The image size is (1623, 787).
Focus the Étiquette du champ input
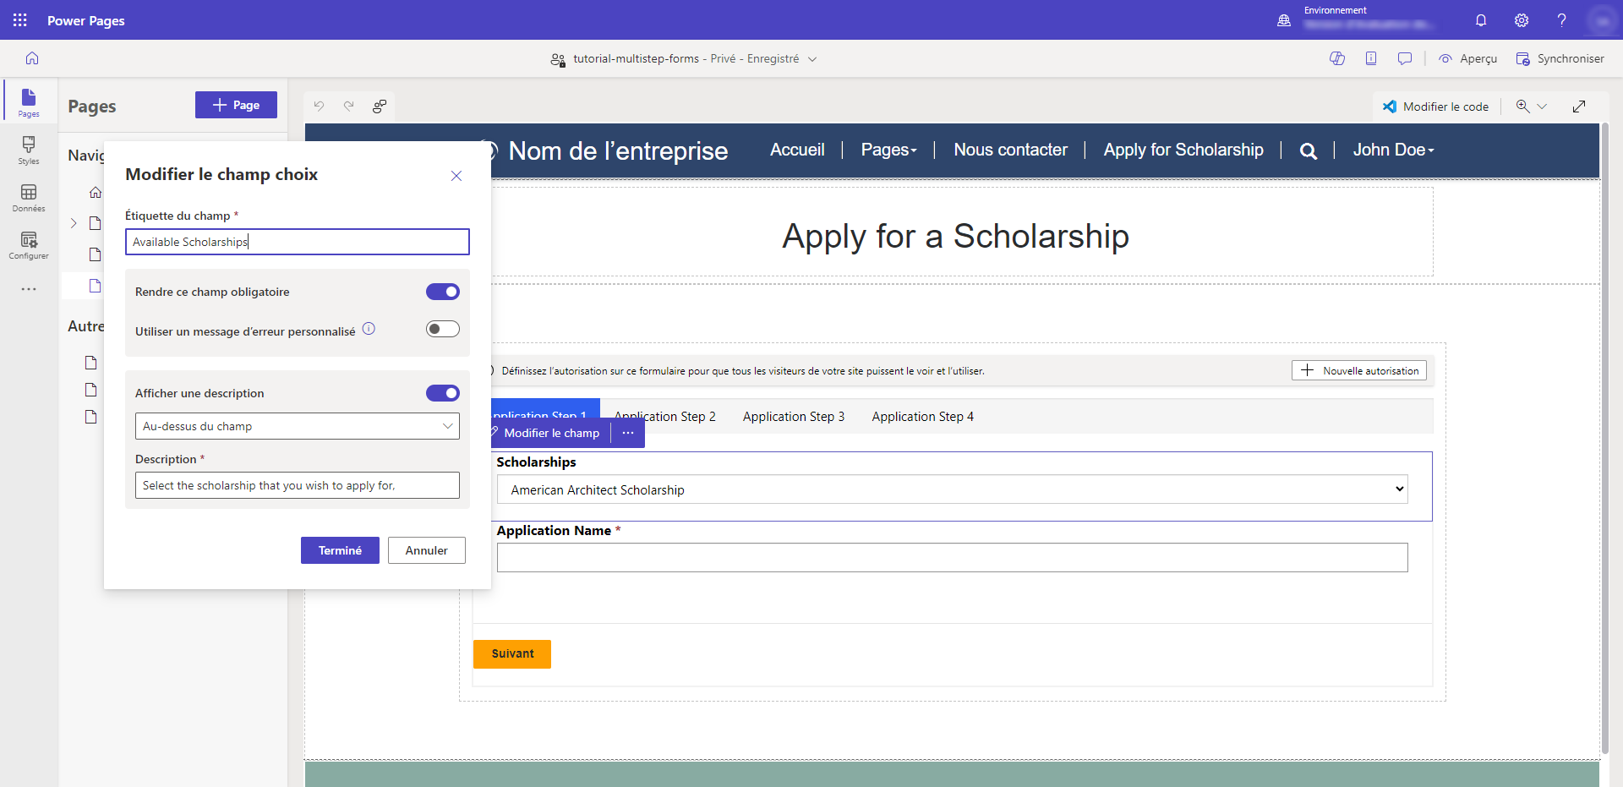[298, 242]
